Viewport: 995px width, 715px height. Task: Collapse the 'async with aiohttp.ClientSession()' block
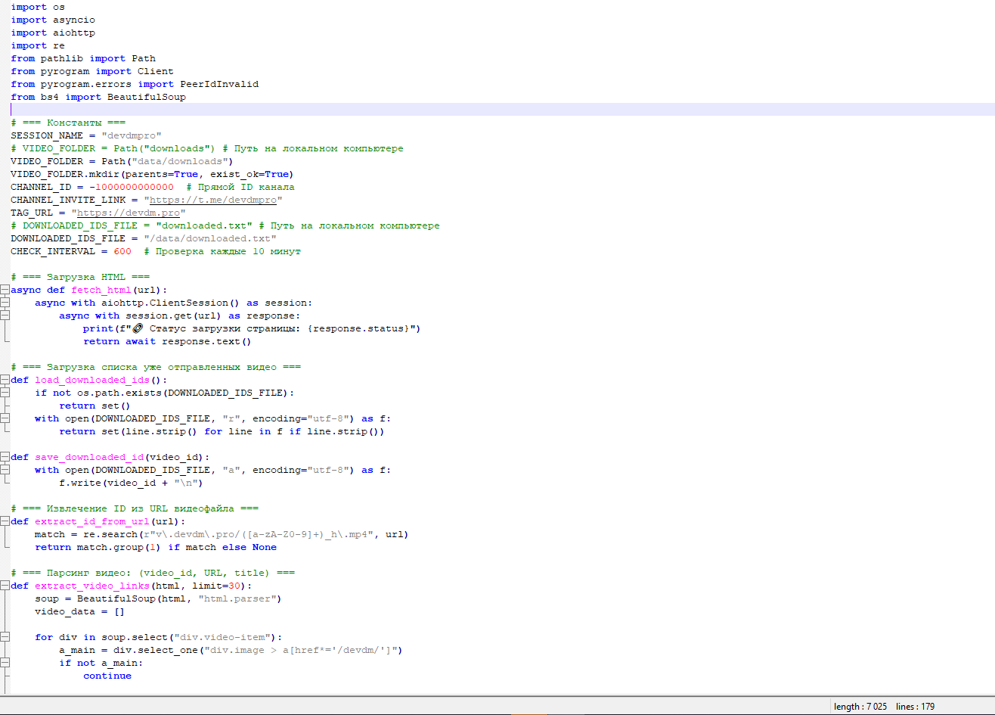[5, 303]
